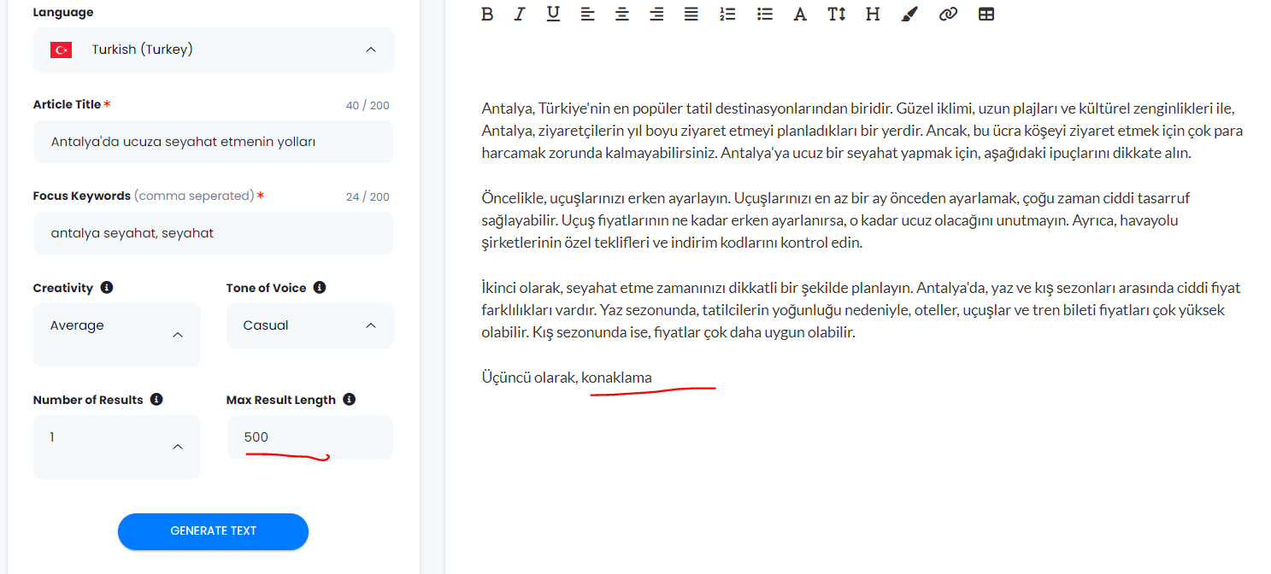This screenshot has height=574, width=1271.
Task: Open the heading (H) tool
Action: point(873,14)
